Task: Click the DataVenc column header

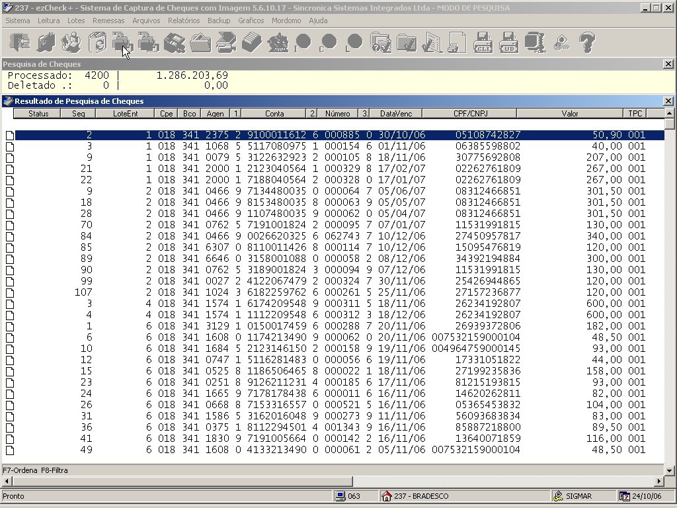Action: coord(396,114)
